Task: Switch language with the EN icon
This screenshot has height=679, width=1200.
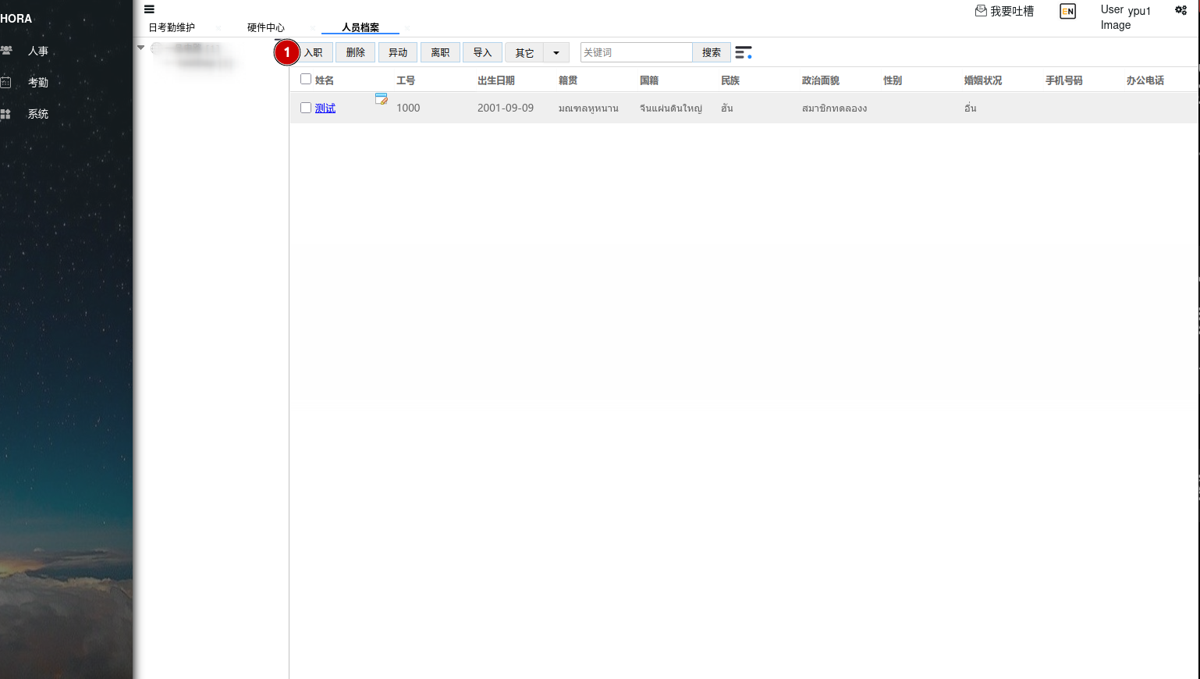Action: tap(1067, 11)
